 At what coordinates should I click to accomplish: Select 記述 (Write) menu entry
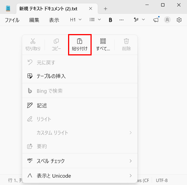80,106
